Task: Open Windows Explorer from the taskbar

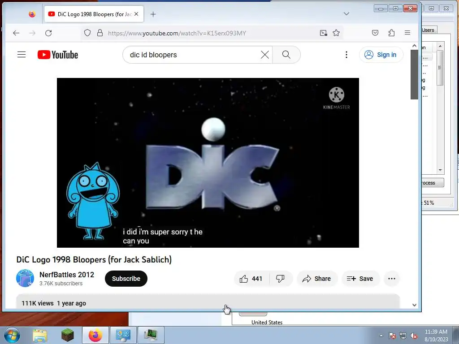Action: pos(40,335)
